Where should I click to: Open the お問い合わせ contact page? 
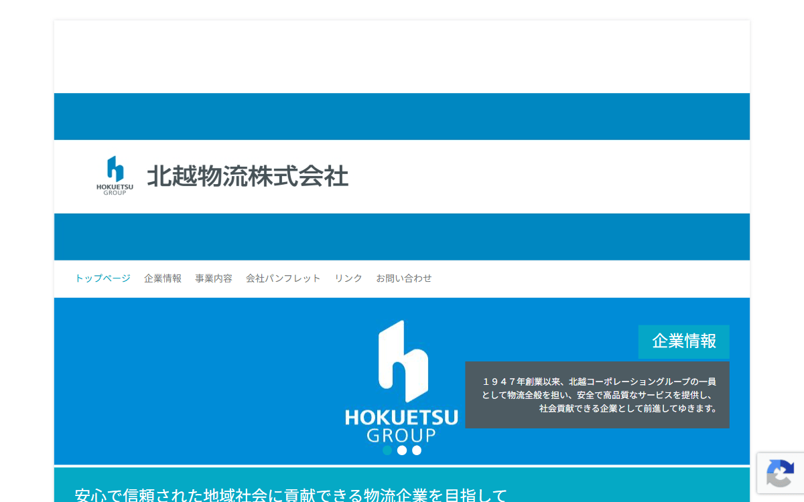tap(404, 278)
